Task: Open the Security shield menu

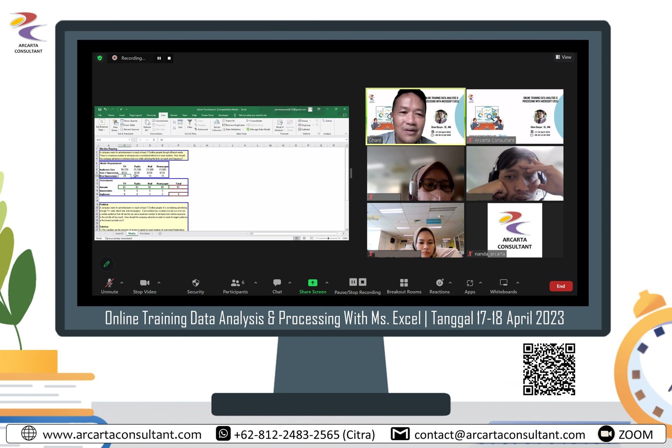Action: pos(195,283)
